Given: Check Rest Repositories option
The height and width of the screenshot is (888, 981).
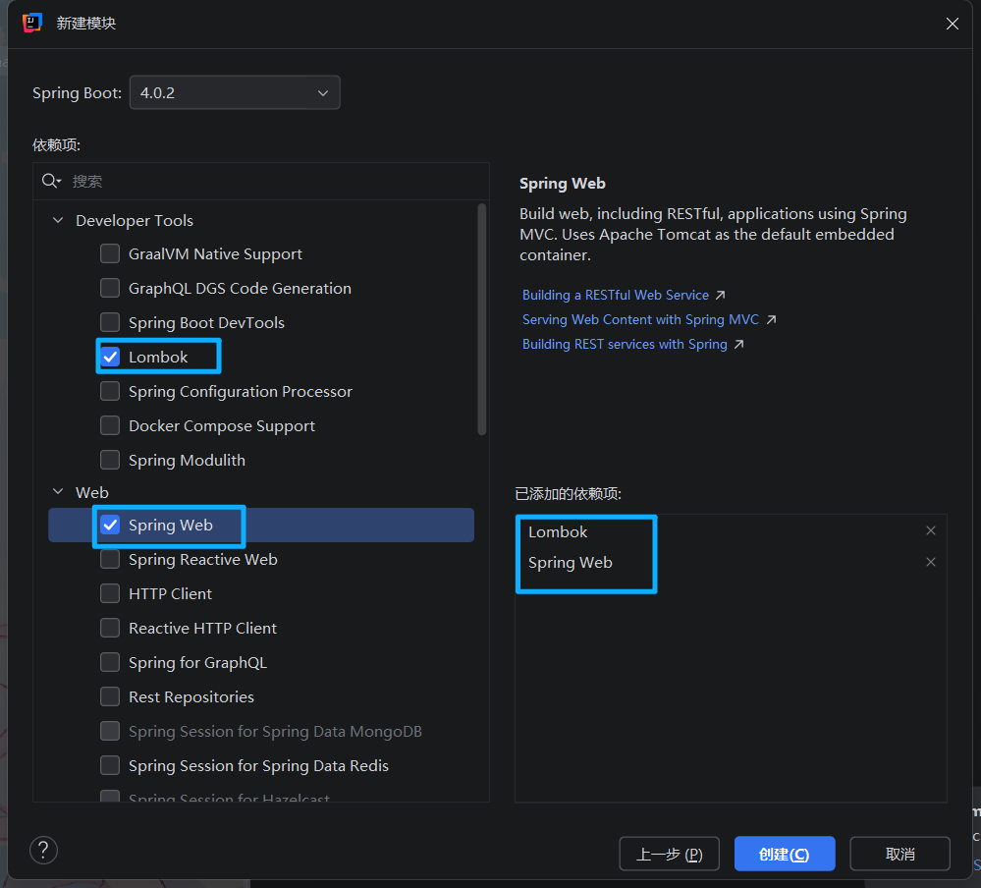Looking at the screenshot, I should [x=110, y=697].
